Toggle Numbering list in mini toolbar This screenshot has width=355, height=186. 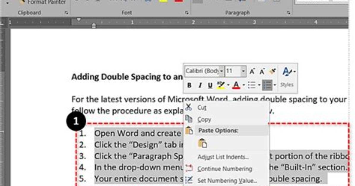click(267, 85)
